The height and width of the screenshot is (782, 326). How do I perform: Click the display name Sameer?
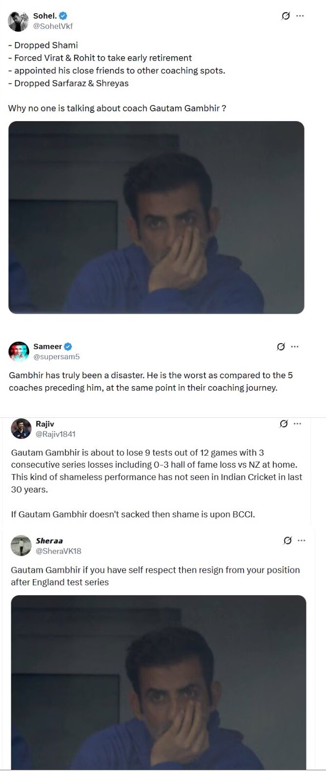pyautogui.click(x=48, y=346)
